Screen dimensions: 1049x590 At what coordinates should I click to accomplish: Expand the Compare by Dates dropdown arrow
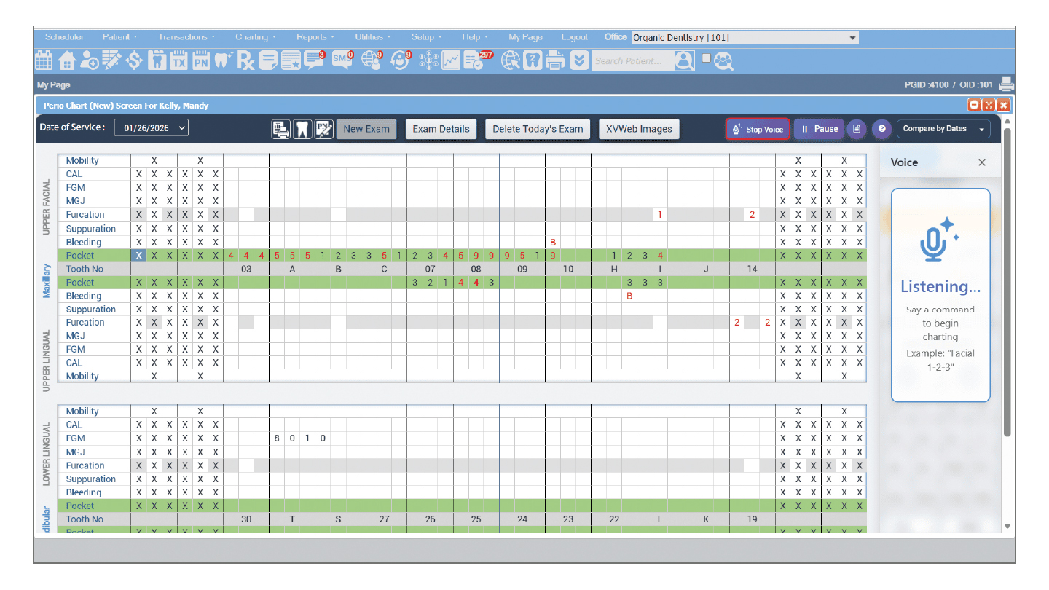click(x=983, y=129)
